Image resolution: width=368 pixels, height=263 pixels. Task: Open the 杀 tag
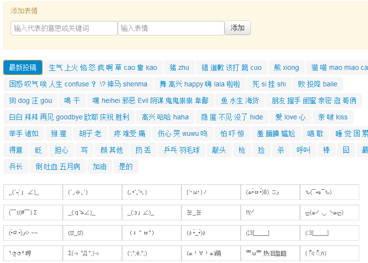280,150
